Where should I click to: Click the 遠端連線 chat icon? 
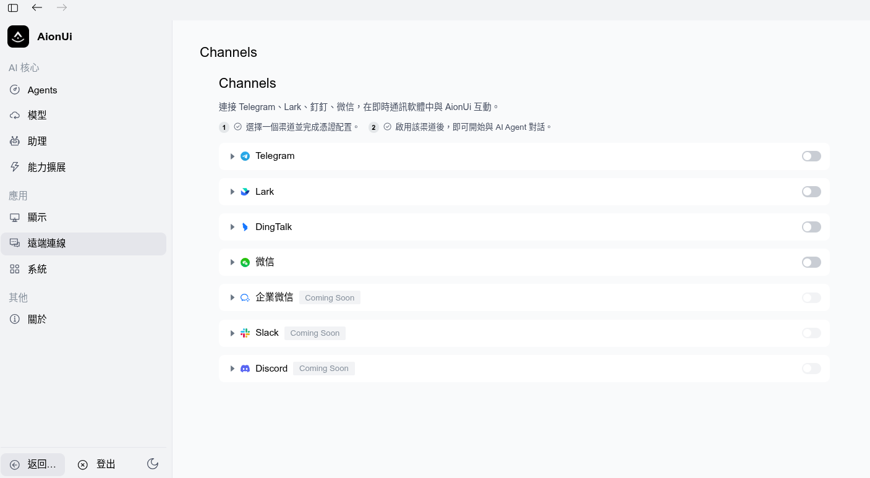[x=15, y=243]
